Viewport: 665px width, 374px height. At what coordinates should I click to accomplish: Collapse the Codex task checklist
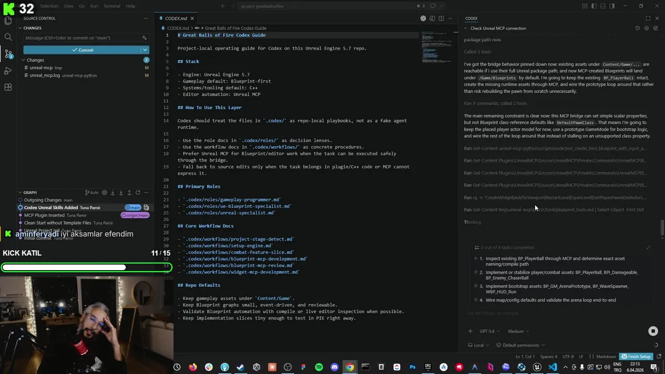[648, 248]
